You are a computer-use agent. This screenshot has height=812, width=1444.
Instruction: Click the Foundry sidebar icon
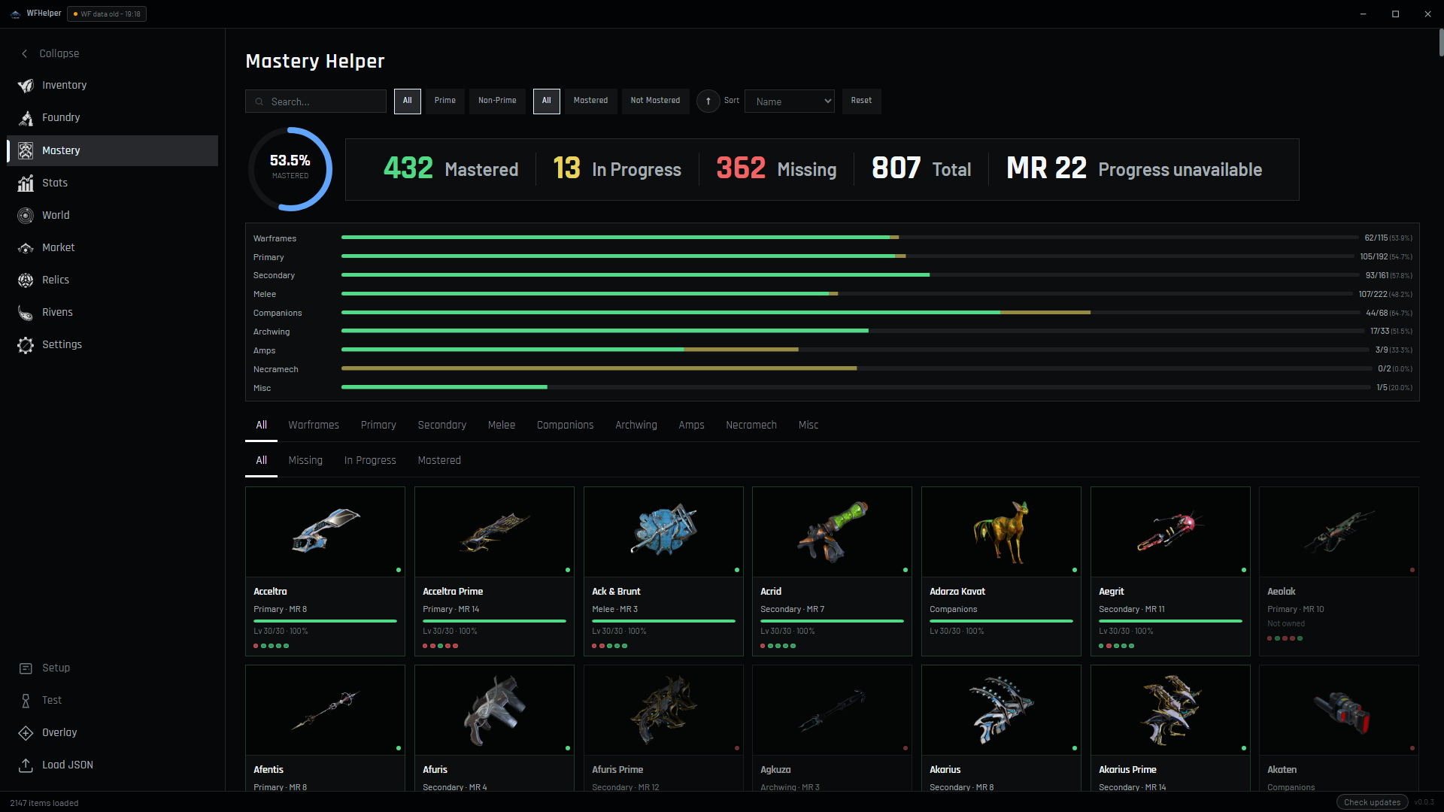pyautogui.click(x=26, y=118)
